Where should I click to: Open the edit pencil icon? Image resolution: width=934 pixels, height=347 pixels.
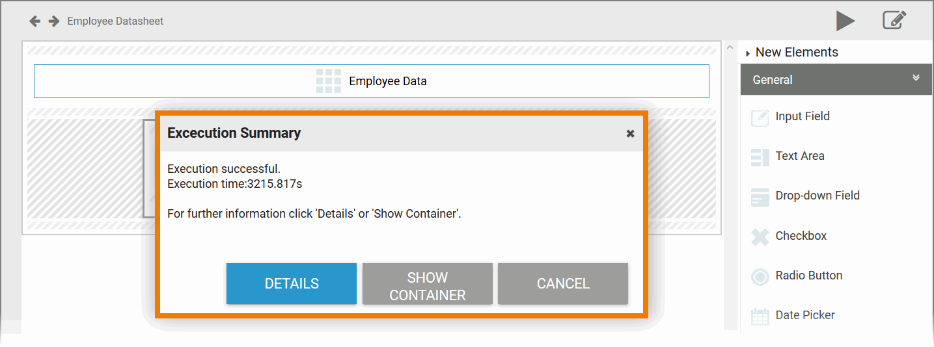(x=894, y=21)
